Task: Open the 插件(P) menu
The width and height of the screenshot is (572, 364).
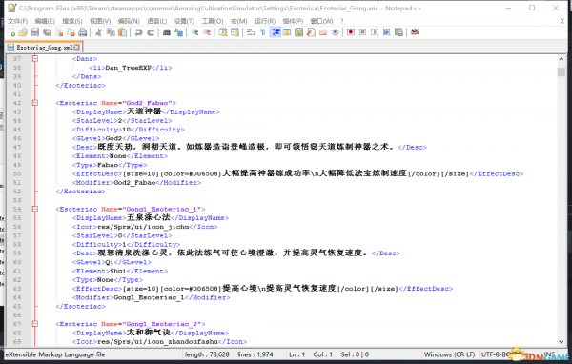Action: [x=293, y=21]
